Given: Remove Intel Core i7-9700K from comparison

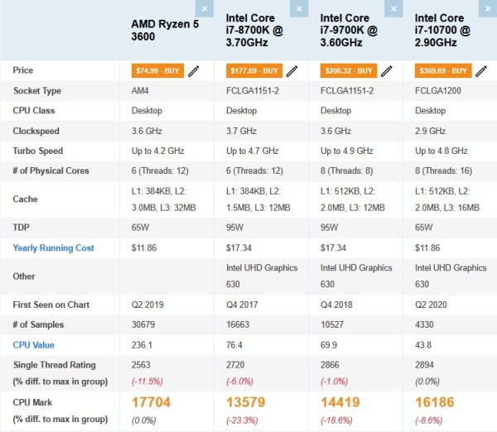Looking at the screenshot, I should [x=393, y=8].
